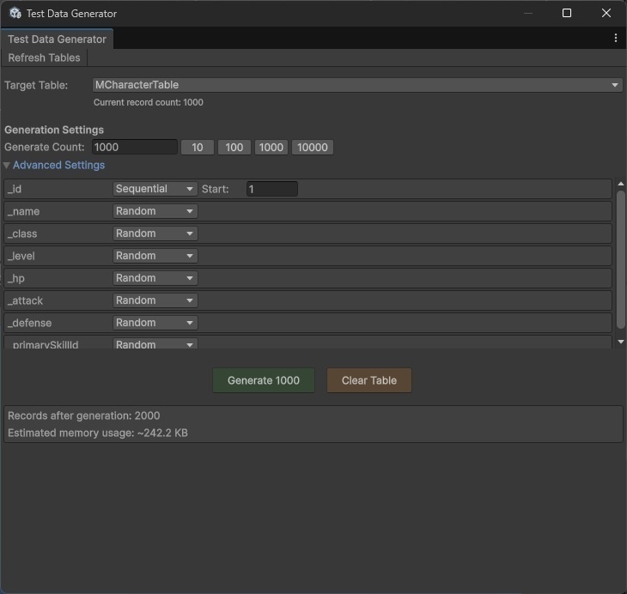Click the _level field label

click(21, 256)
